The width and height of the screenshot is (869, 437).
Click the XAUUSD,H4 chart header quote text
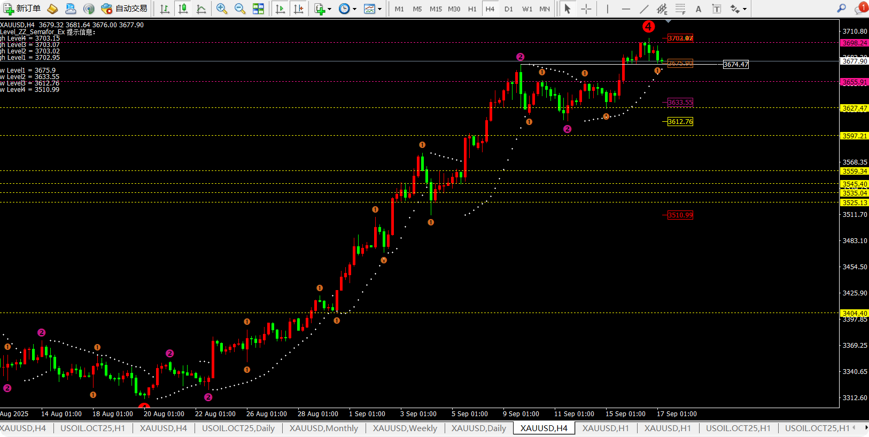click(72, 25)
